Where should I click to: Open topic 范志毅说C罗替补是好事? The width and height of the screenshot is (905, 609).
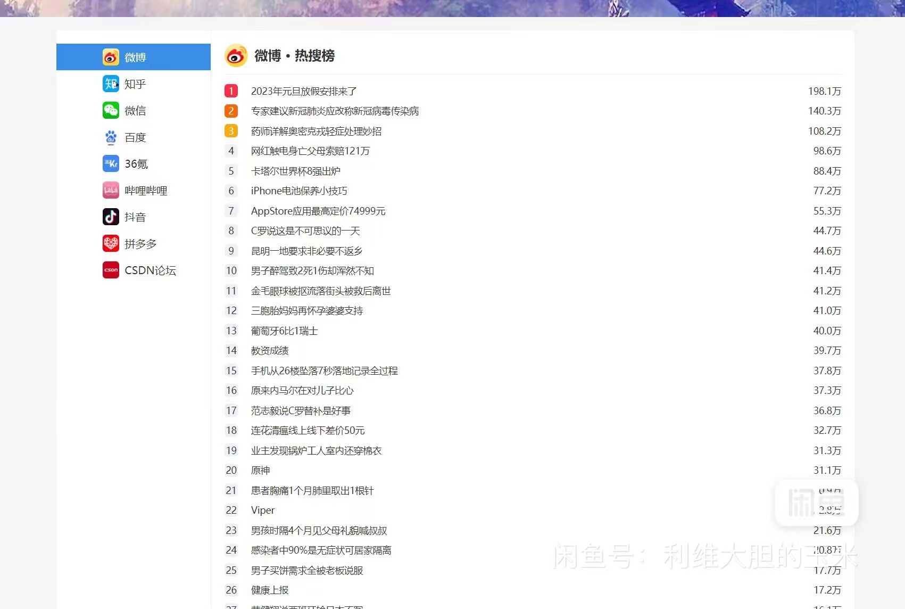301,410
